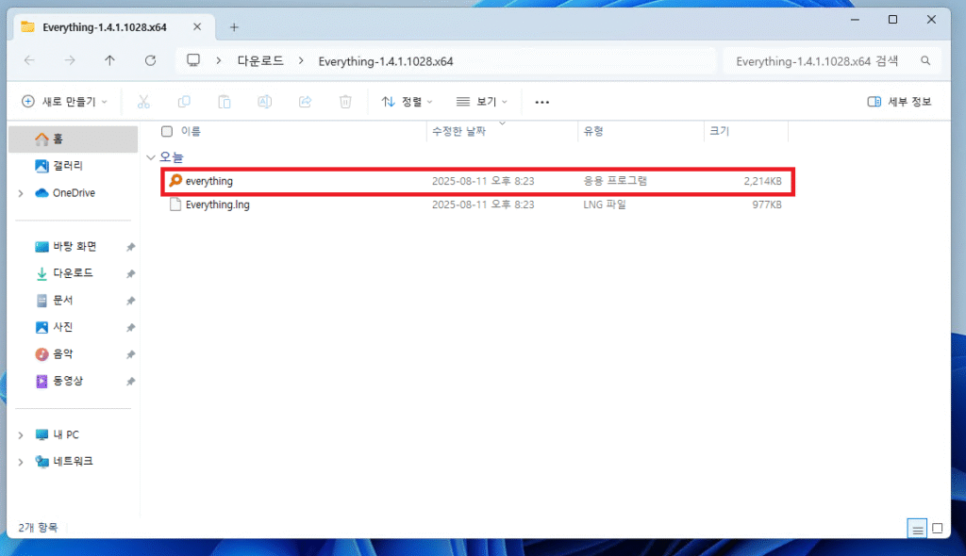
Task: Minimize the Explorer window
Action: [x=855, y=20]
